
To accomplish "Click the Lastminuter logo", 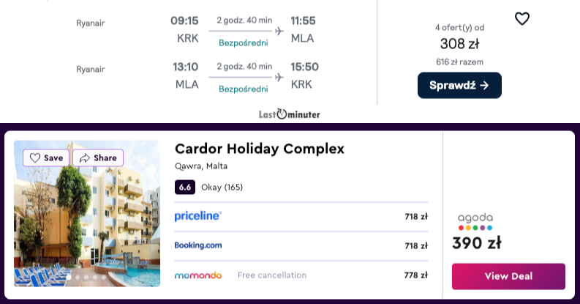I will click(289, 114).
